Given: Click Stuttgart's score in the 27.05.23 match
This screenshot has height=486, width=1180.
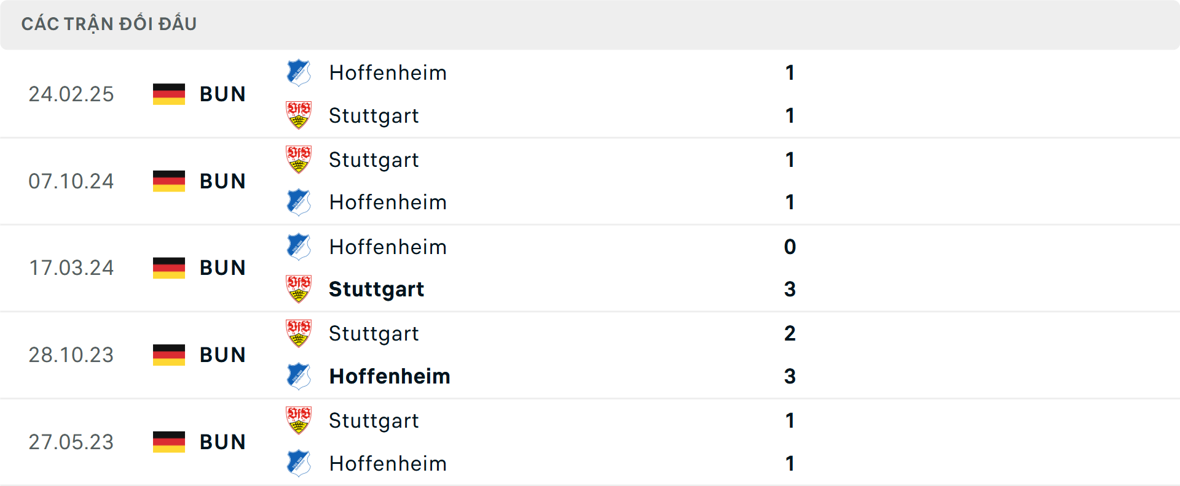Looking at the screenshot, I should [791, 421].
